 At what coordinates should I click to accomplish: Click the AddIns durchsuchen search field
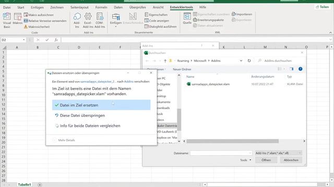[281, 61]
